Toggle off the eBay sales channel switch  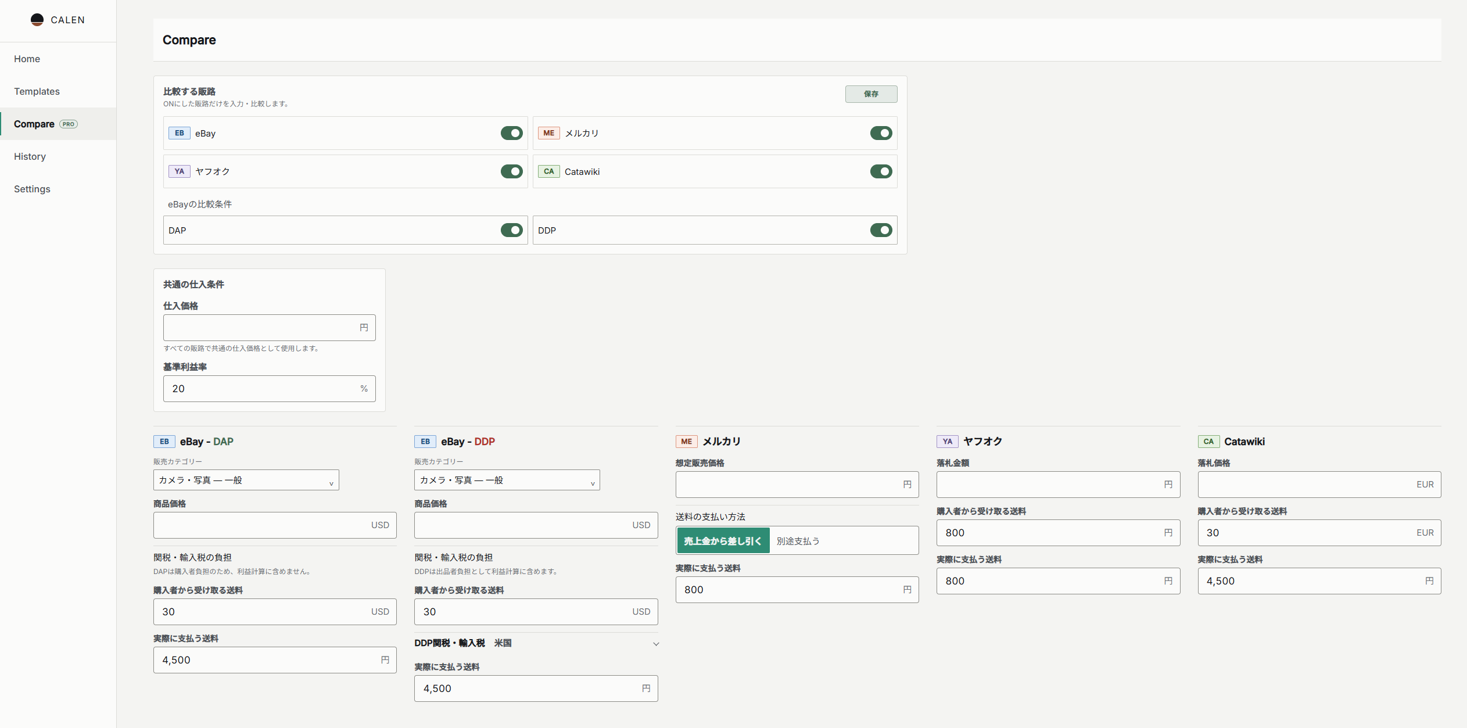click(512, 133)
